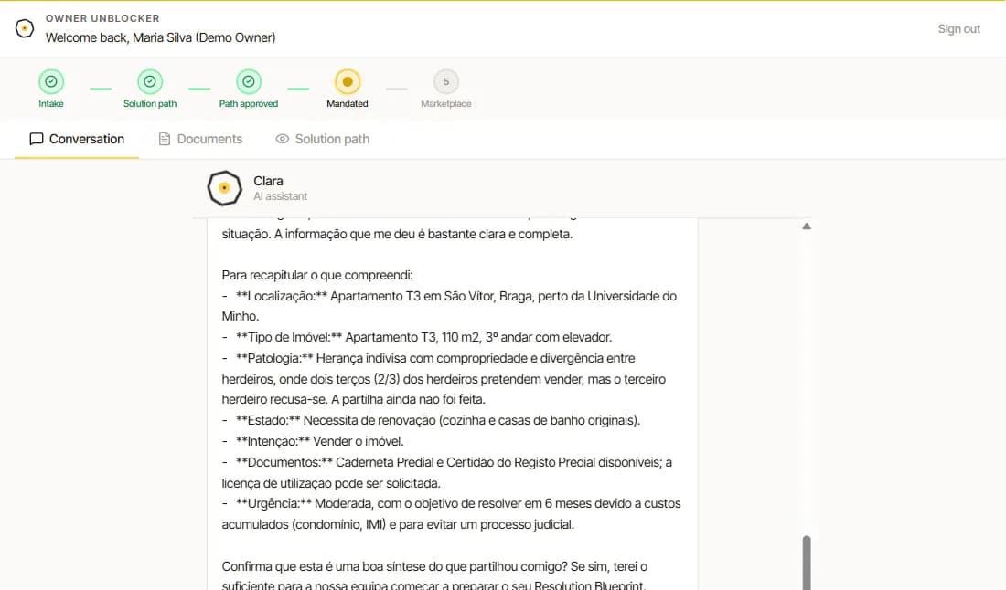This screenshot has height=590, width=1006.
Task: Click the Owner Unblocker logo icon
Action: (25, 28)
